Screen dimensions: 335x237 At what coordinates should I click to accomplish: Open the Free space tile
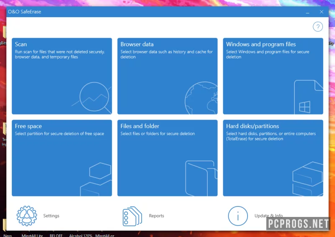pyautogui.click(x=62, y=158)
